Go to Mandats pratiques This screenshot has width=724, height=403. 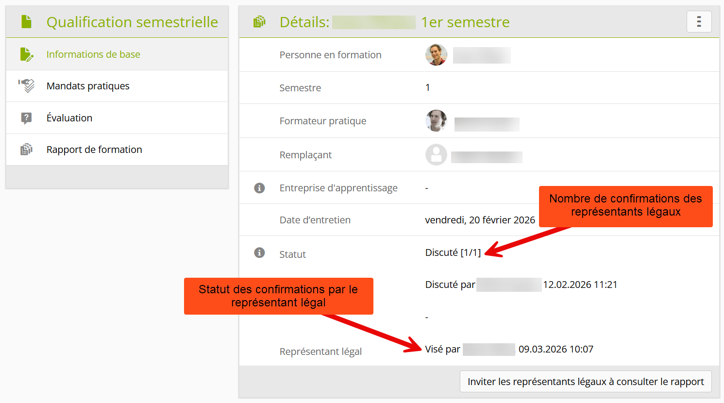(88, 86)
